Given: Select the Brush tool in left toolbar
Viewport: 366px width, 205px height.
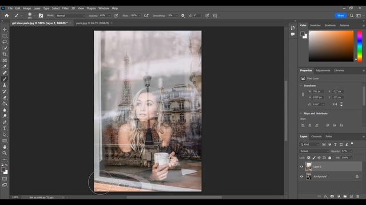Looking at the screenshot, I should click(5, 79).
